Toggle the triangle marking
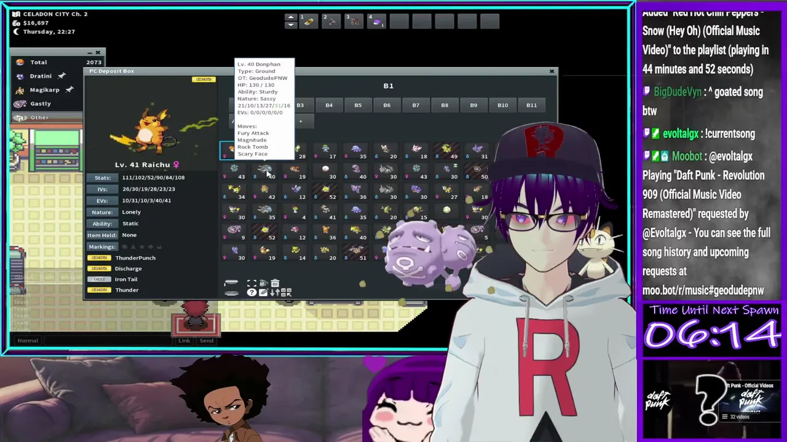The image size is (787, 442). (133, 247)
